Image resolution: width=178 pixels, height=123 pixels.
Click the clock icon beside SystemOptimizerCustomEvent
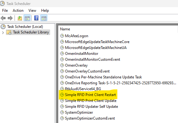click(62, 118)
